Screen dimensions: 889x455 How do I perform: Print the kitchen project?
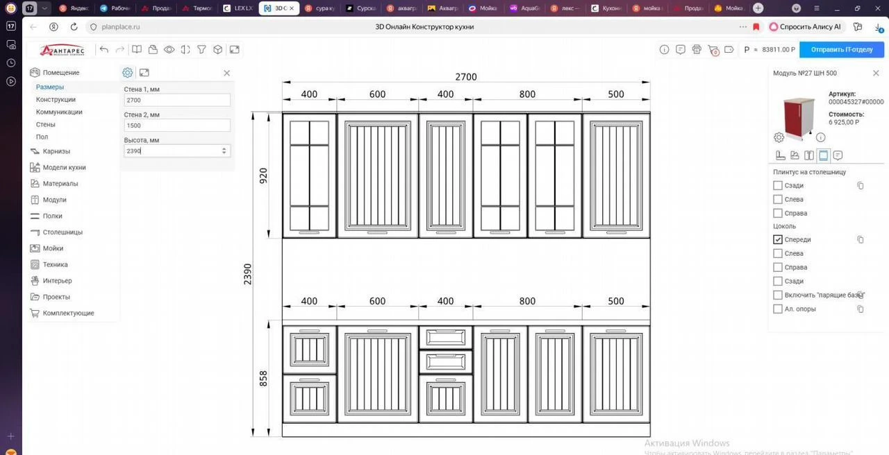697,49
